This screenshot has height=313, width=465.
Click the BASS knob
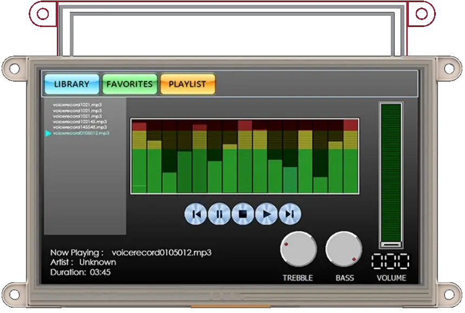point(344,249)
